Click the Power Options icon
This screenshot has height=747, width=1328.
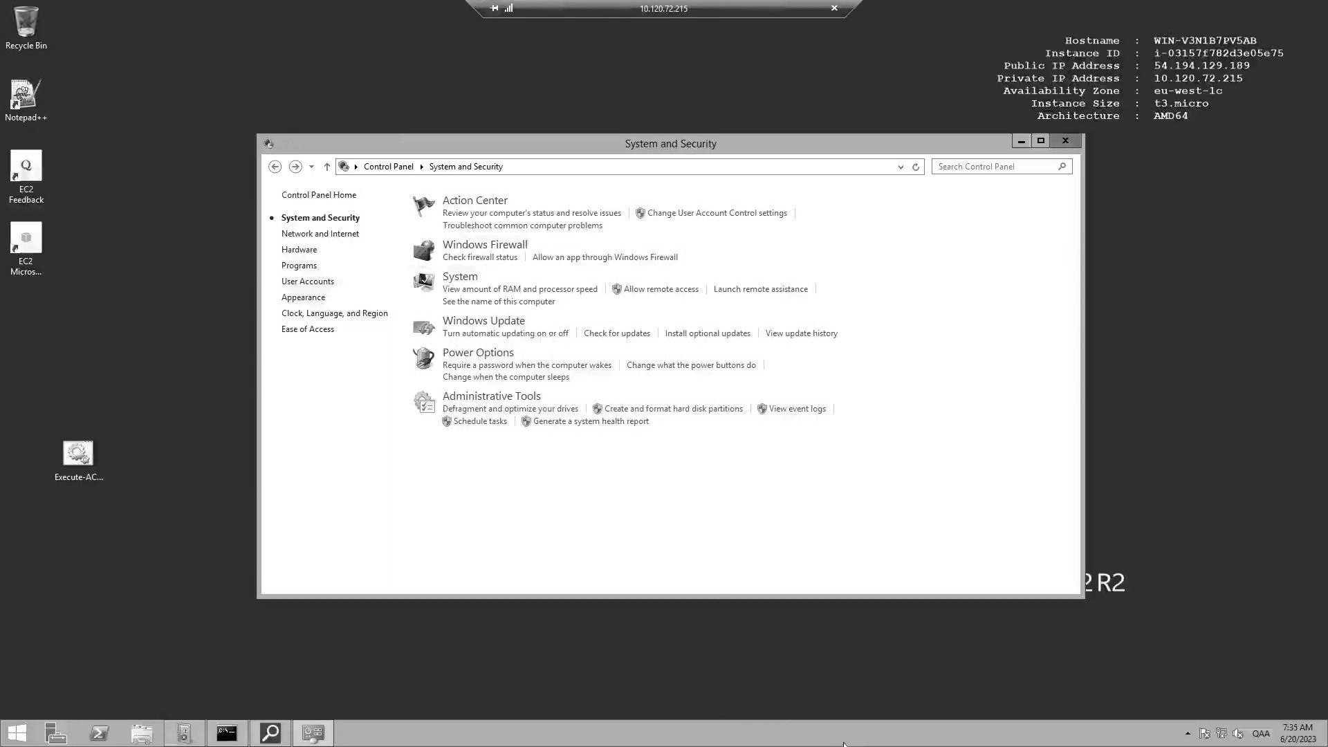pos(423,358)
